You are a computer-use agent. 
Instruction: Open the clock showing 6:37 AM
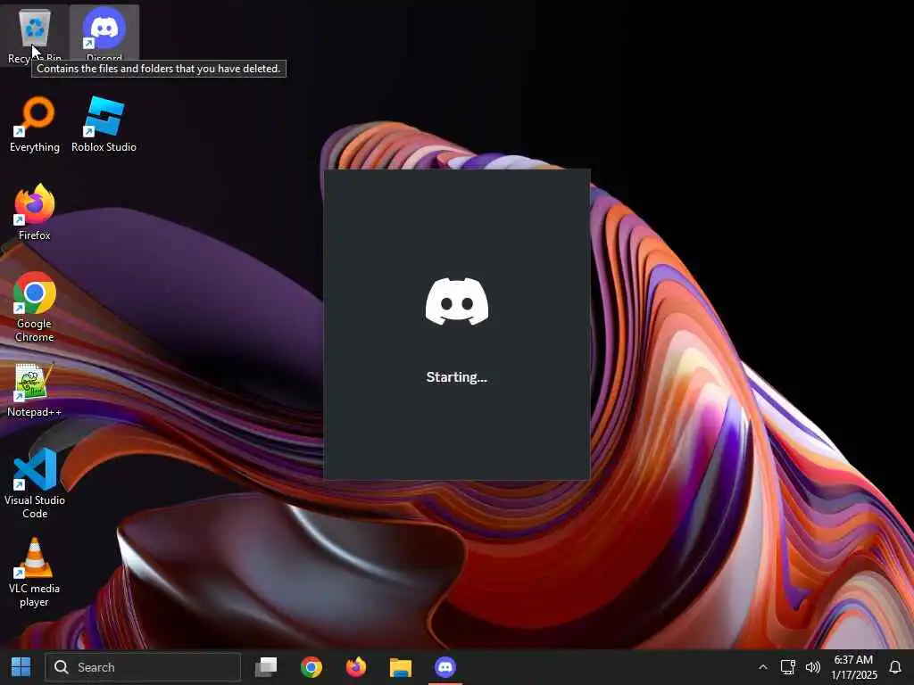(854, 667)
